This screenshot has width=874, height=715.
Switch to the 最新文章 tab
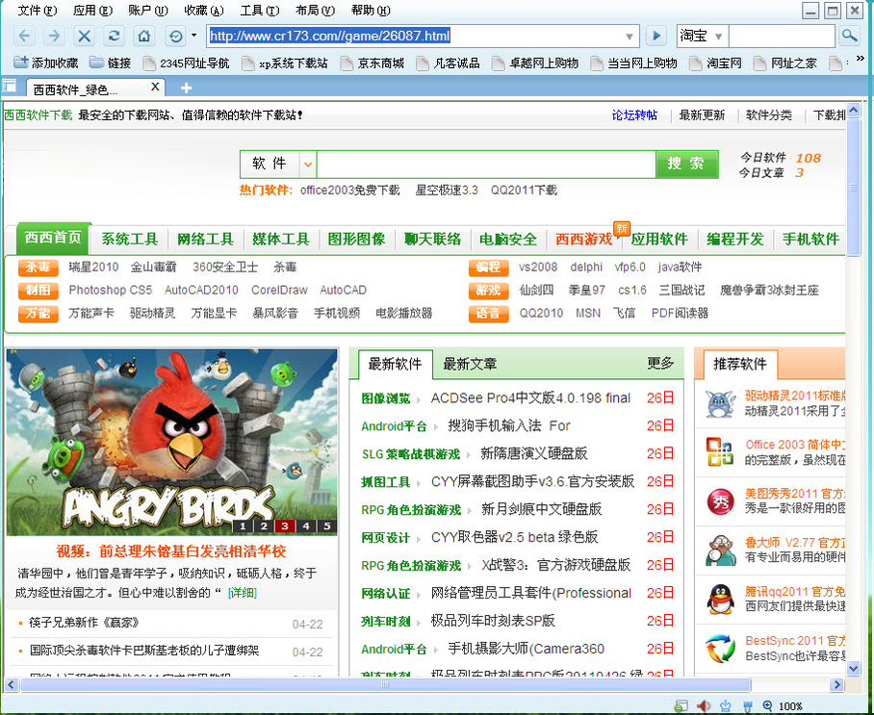tap(470, 364)
